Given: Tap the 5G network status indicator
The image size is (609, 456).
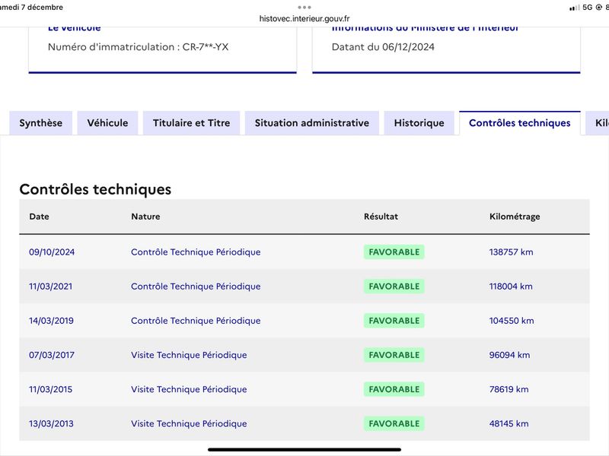Looking at the screenshot, I should coord(587,8).
